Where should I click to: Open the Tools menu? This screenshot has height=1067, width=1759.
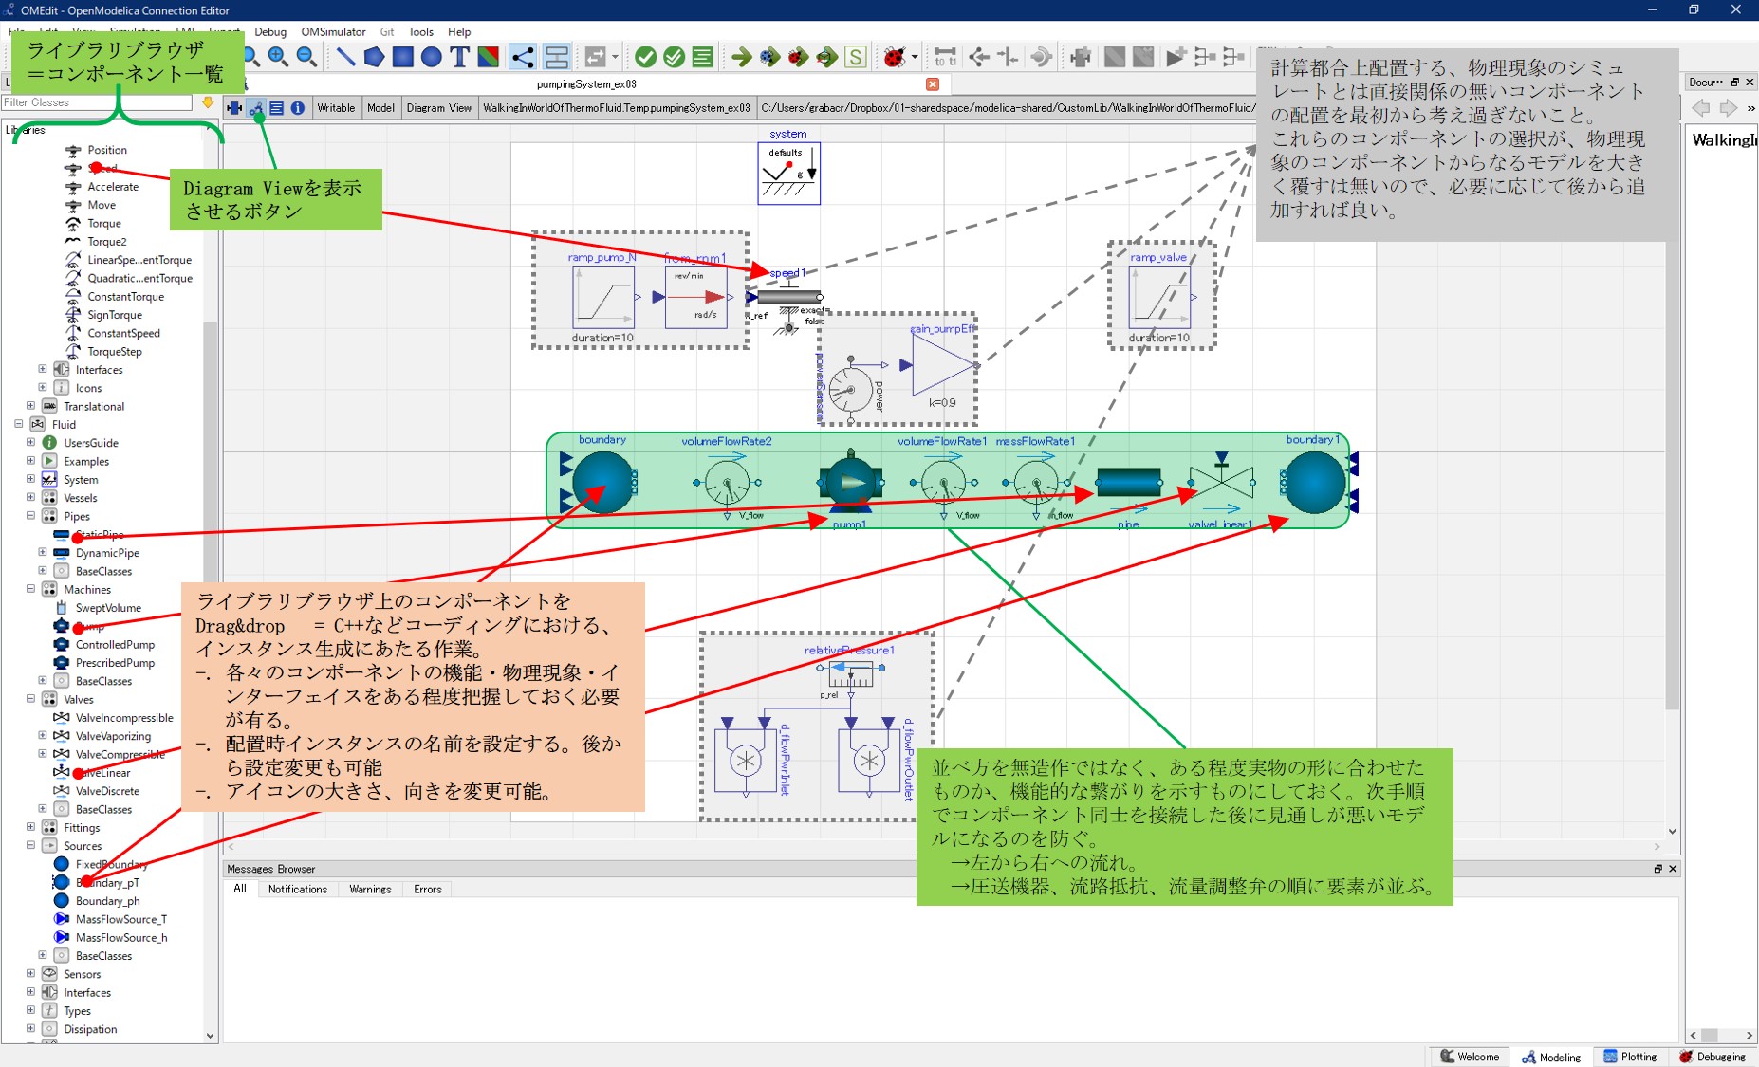[x=420, y=32]
